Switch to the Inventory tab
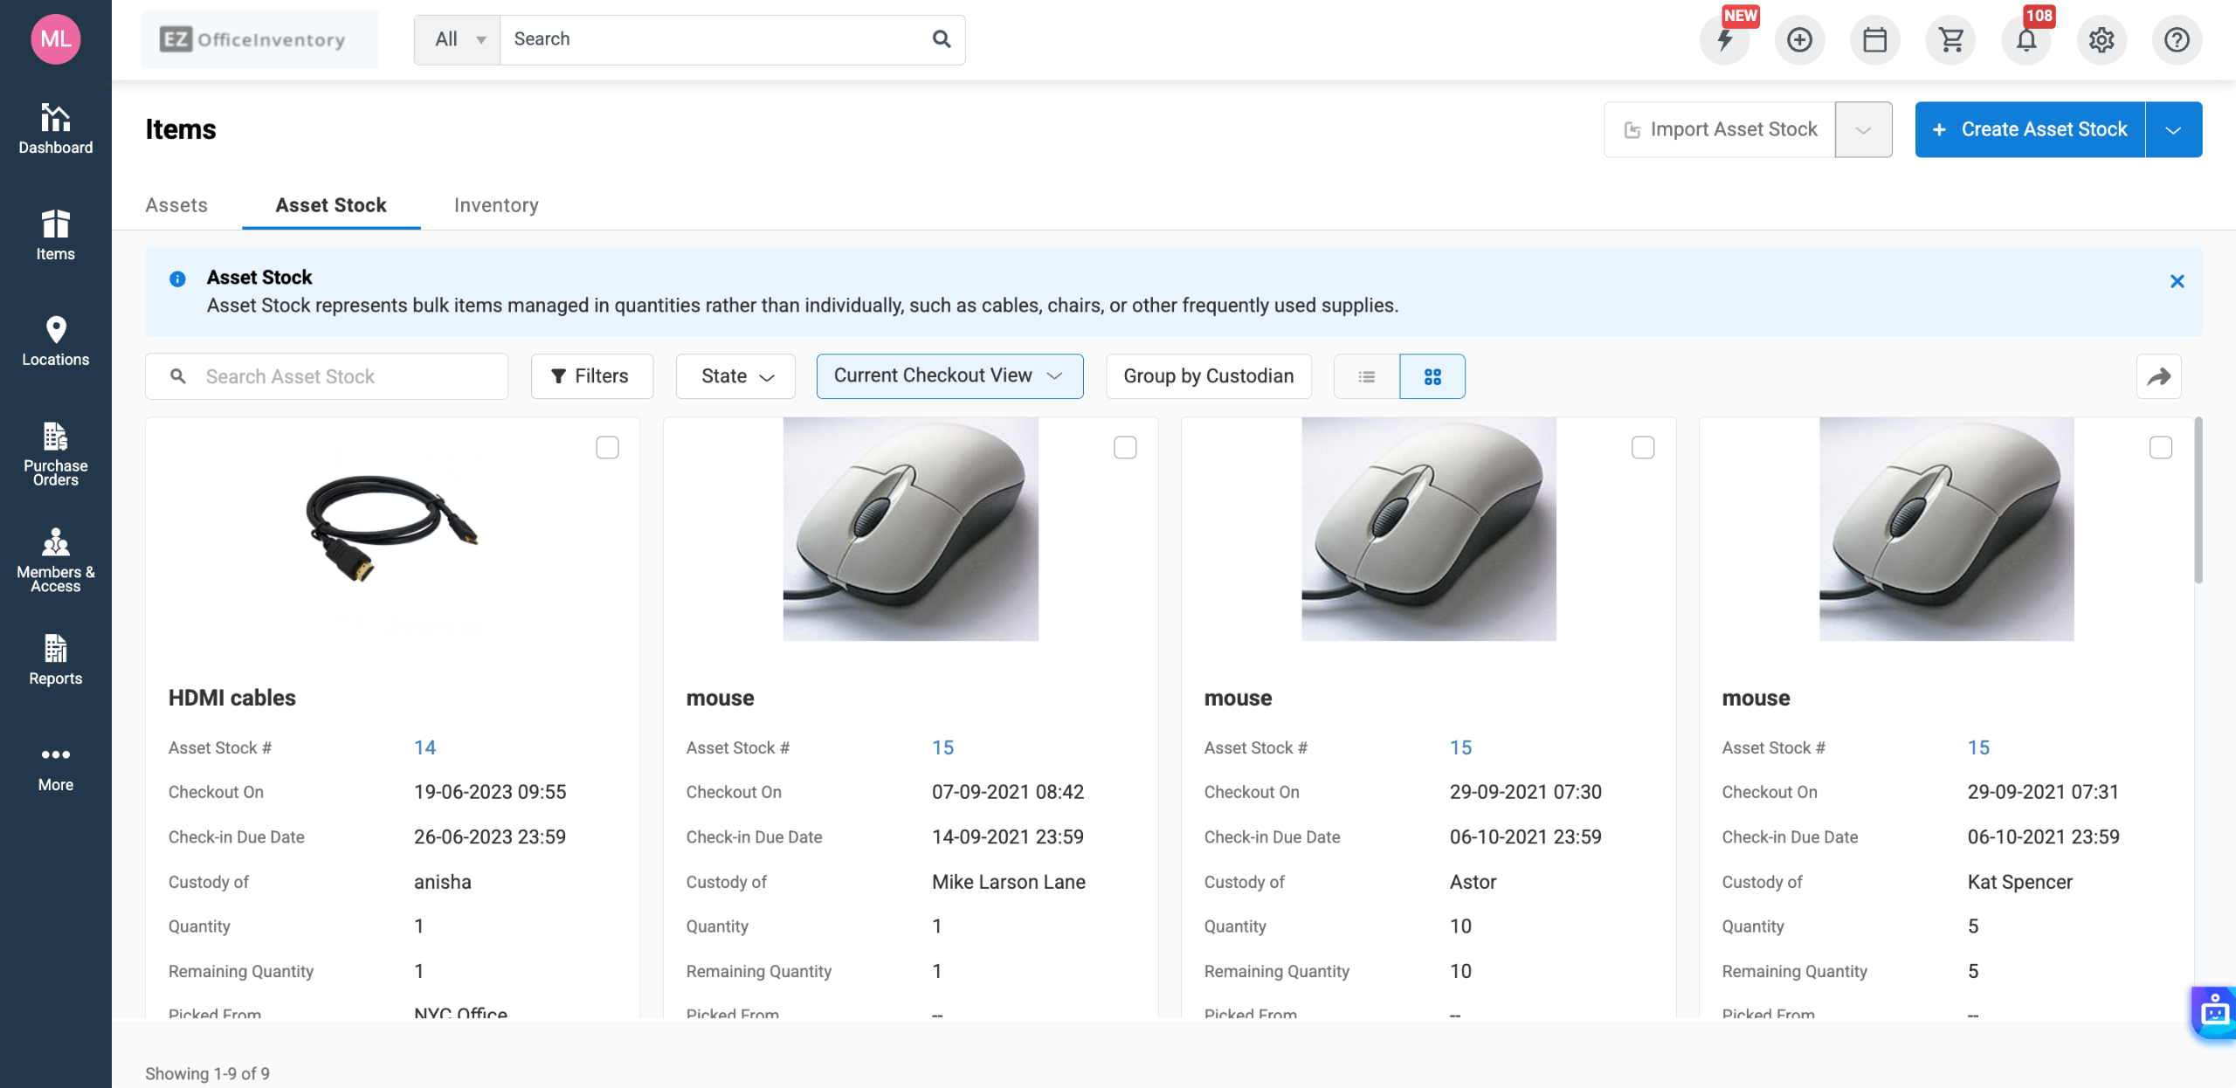 (x=495, y=205)
